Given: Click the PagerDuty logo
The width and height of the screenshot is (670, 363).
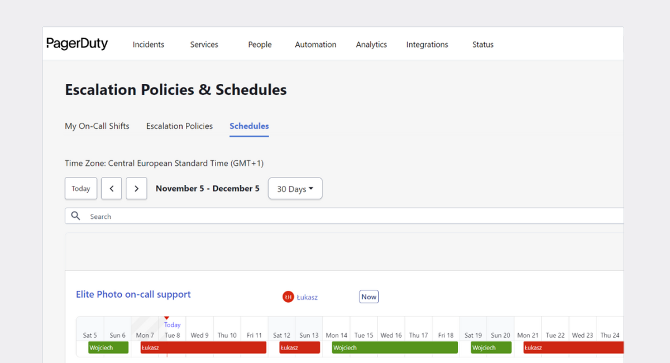Looking at the screenshot, I should point(77,44).
